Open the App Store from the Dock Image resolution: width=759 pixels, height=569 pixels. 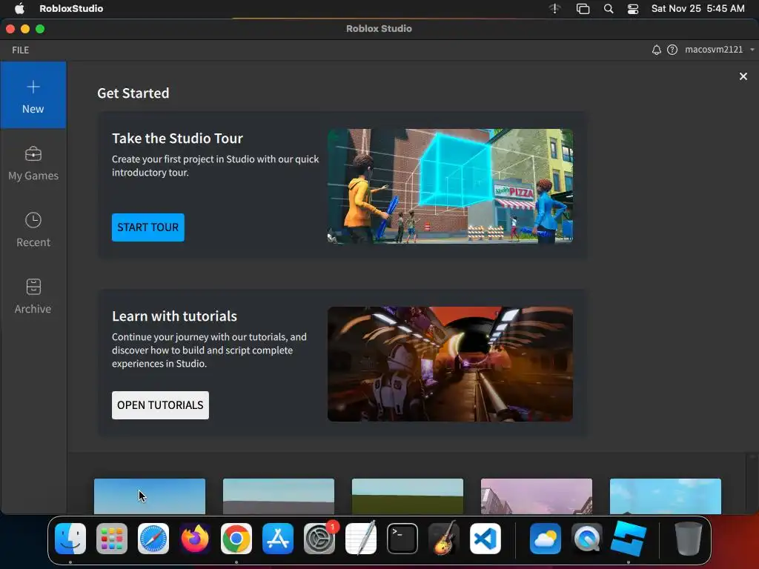coord(278,539)
